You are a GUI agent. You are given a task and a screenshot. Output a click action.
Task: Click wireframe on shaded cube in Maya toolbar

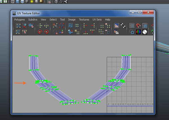coord(22,1)
